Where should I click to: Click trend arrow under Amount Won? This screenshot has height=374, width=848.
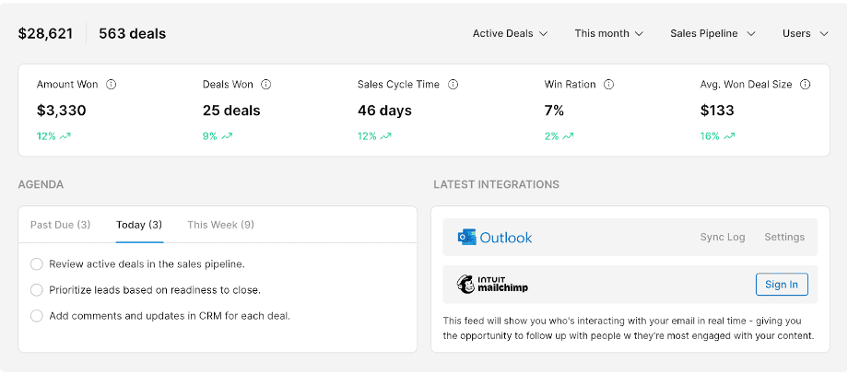(65, 136)
